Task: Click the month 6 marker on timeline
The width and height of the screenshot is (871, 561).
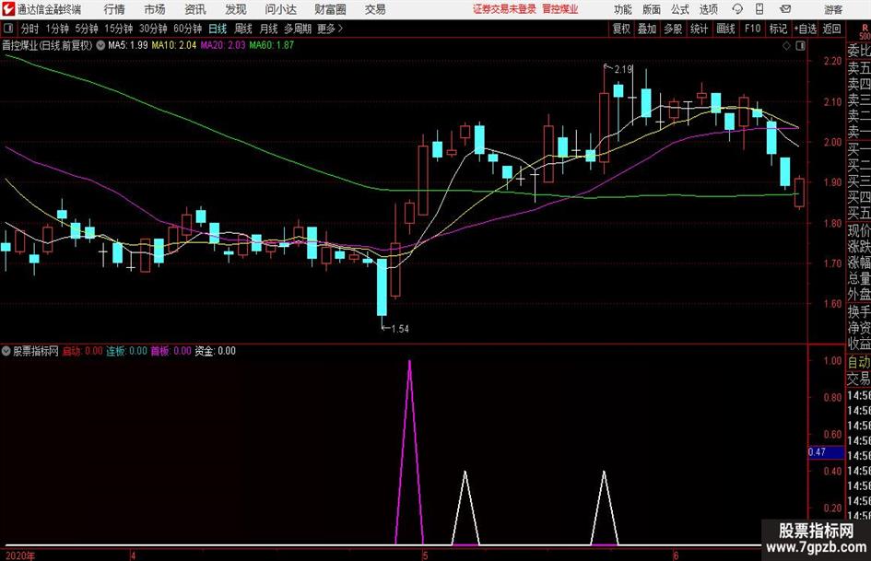Action: (676, 555)
